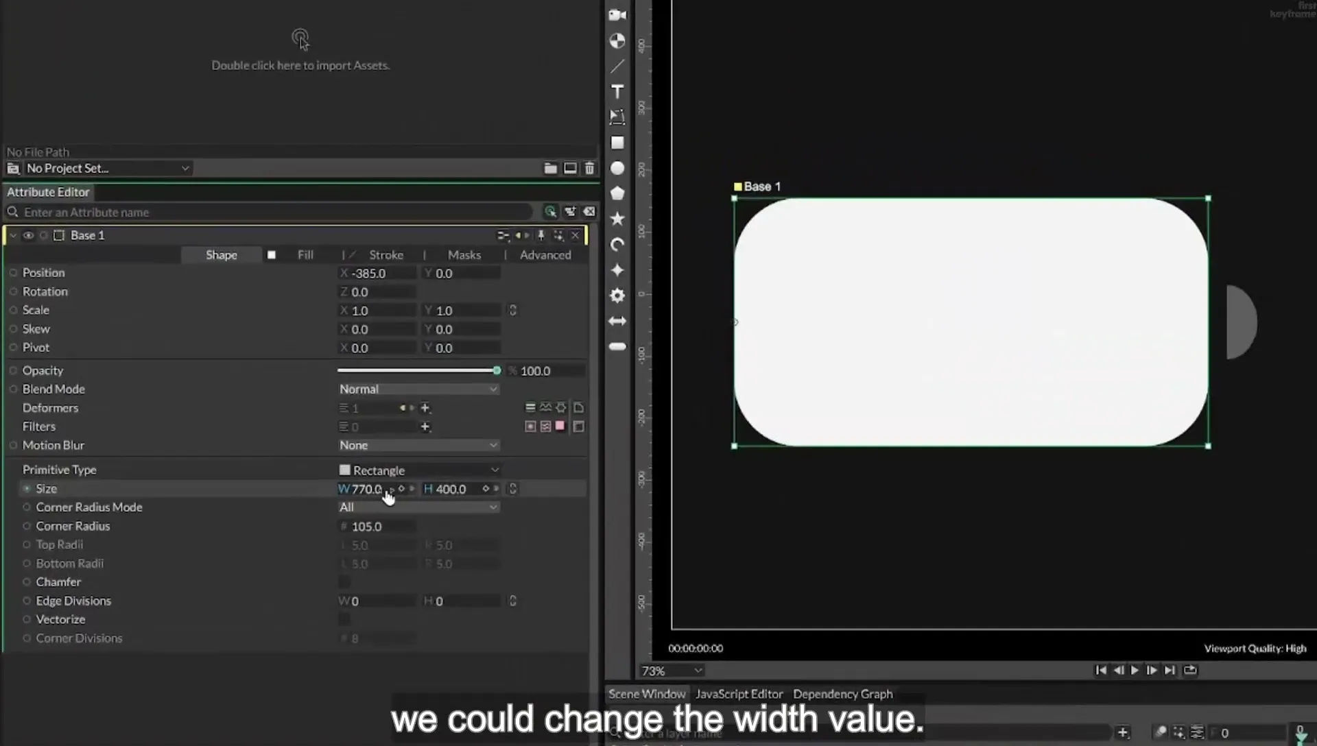Add a Deformer with plus icon

tap(425, 408)
